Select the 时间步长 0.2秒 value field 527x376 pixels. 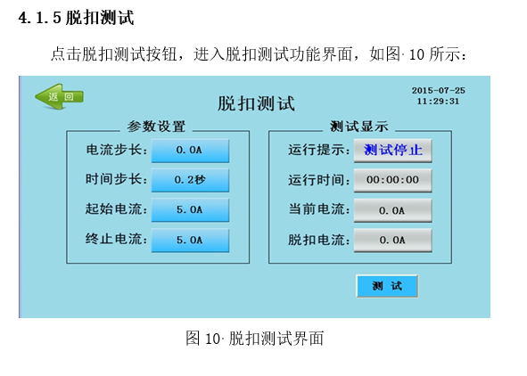190,180
